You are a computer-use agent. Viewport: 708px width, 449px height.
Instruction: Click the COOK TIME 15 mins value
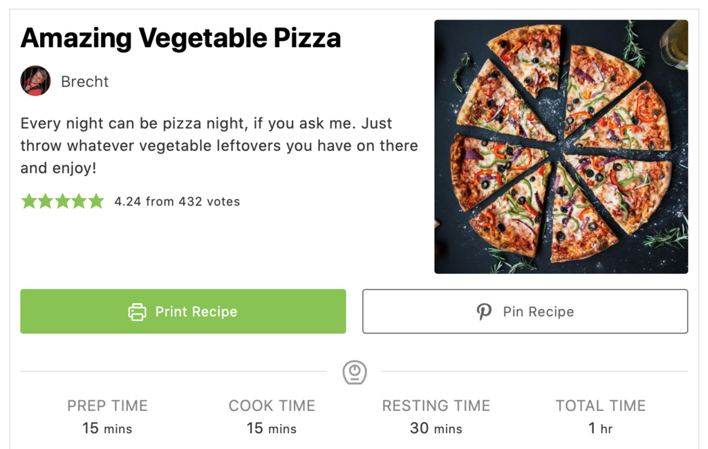271,428
